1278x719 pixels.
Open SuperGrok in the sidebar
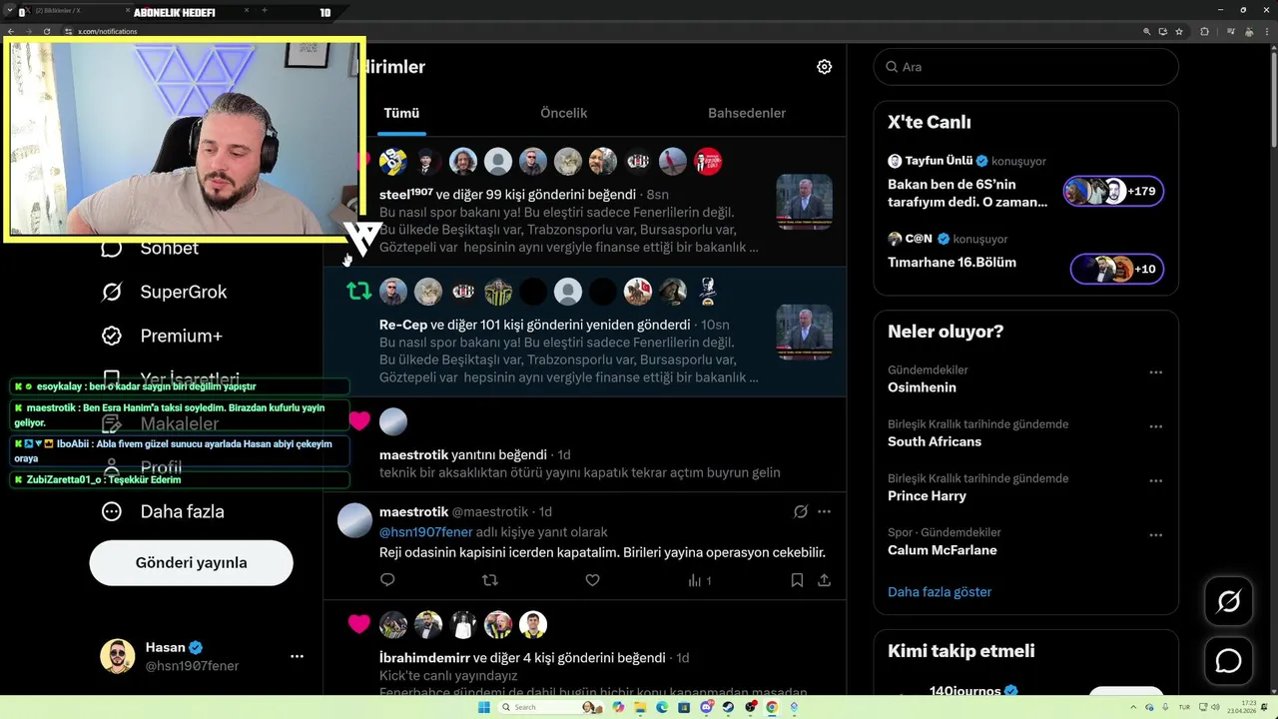pos(164,292)
